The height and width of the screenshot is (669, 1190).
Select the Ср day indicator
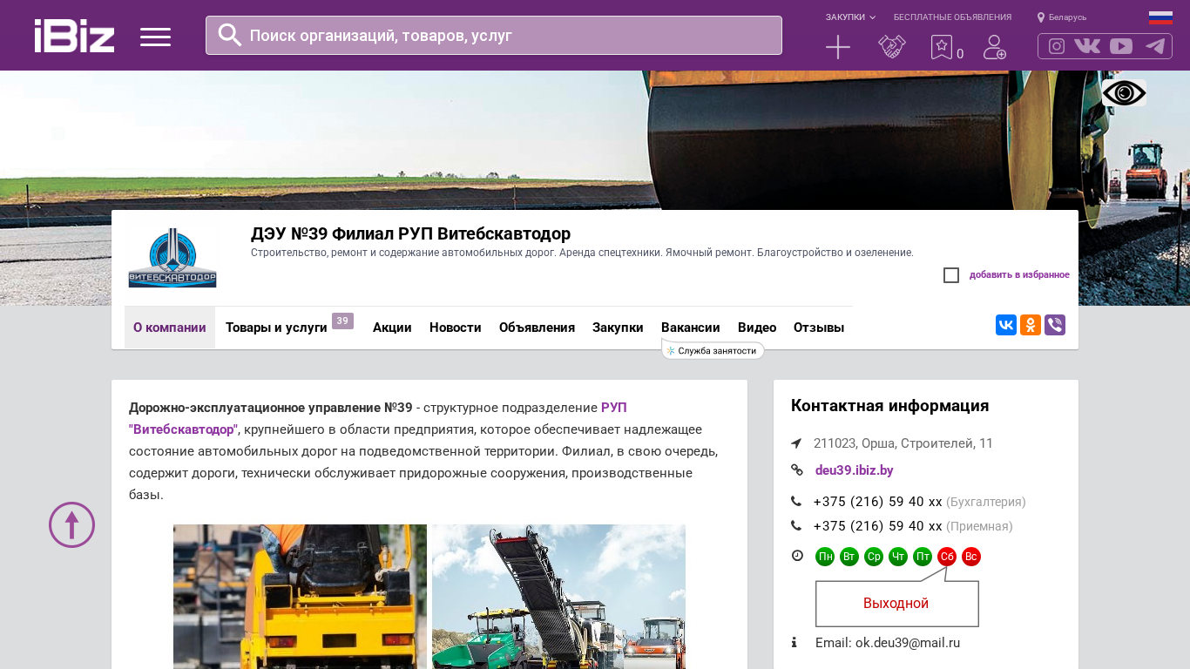874,557
